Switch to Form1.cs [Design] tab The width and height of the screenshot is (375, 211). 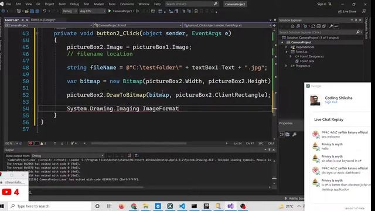point(43,20)
